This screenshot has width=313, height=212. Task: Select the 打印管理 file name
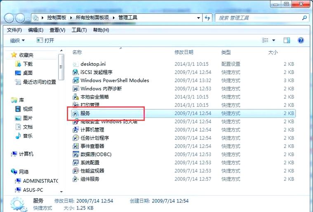(90, 105)
